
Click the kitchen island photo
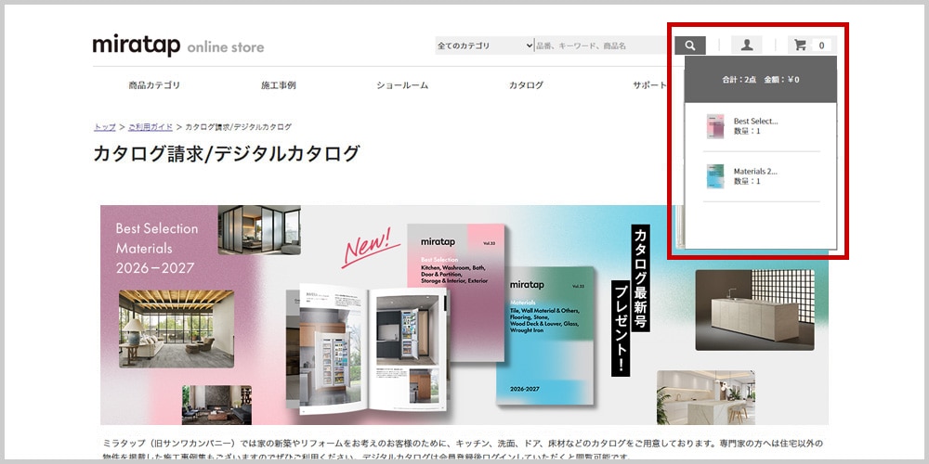click(754, 310)
